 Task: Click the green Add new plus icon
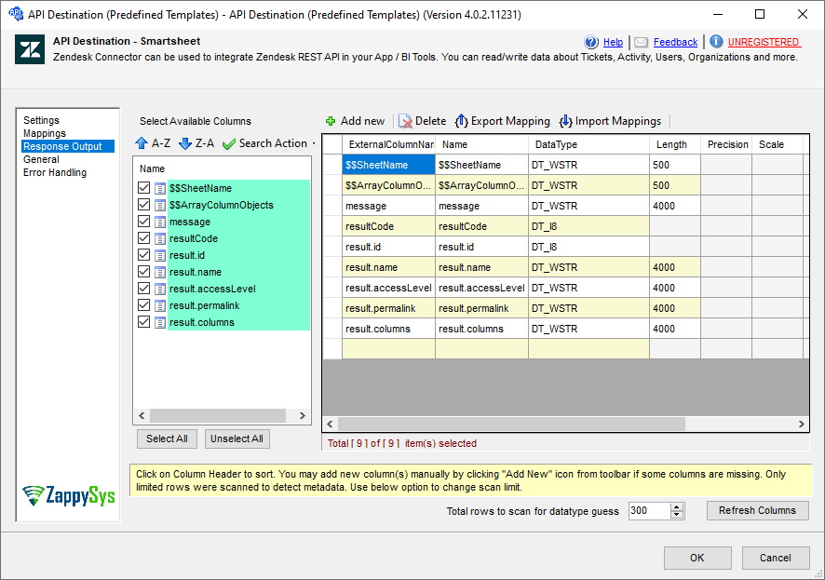[x=331, y=121]
